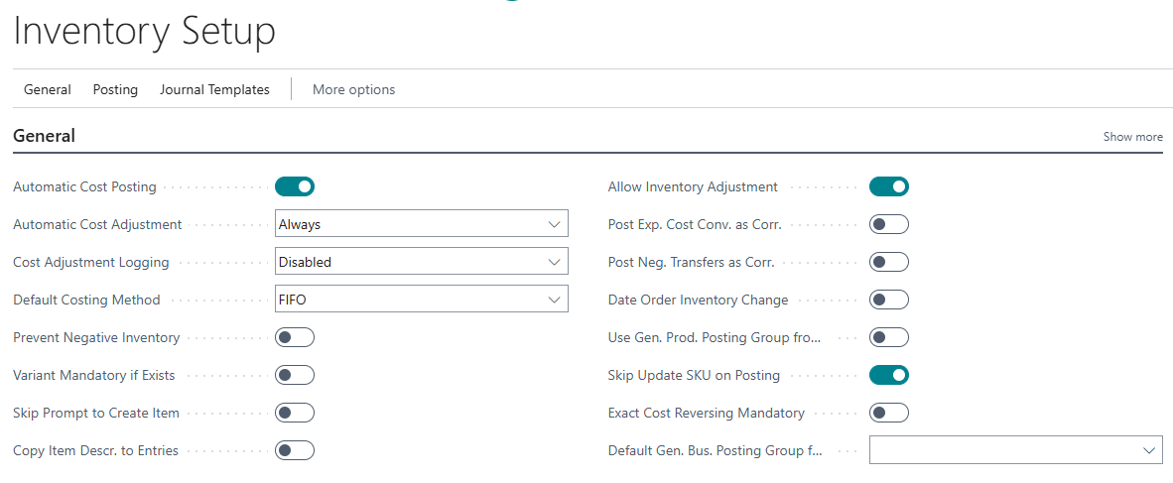Toggle Use Gen. Prod. Posting Group switch
1173x483 pixels.
889,337
